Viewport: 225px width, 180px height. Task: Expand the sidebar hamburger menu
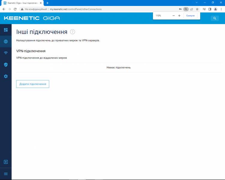point(6,174)
